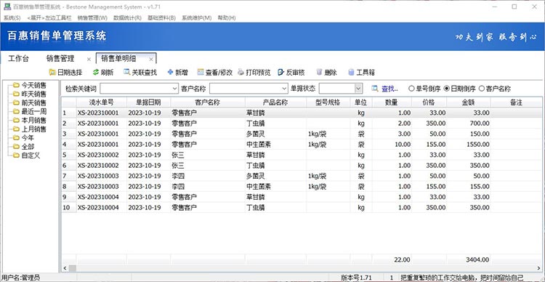
Task: Click the folder icon beside 今年
Action: (16, 138)
